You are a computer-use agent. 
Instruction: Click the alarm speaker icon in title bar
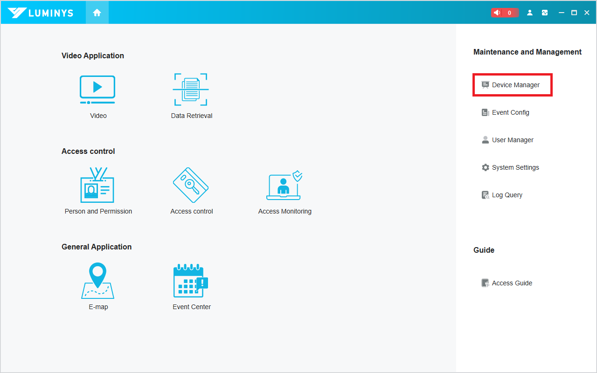tap(497, 13)
